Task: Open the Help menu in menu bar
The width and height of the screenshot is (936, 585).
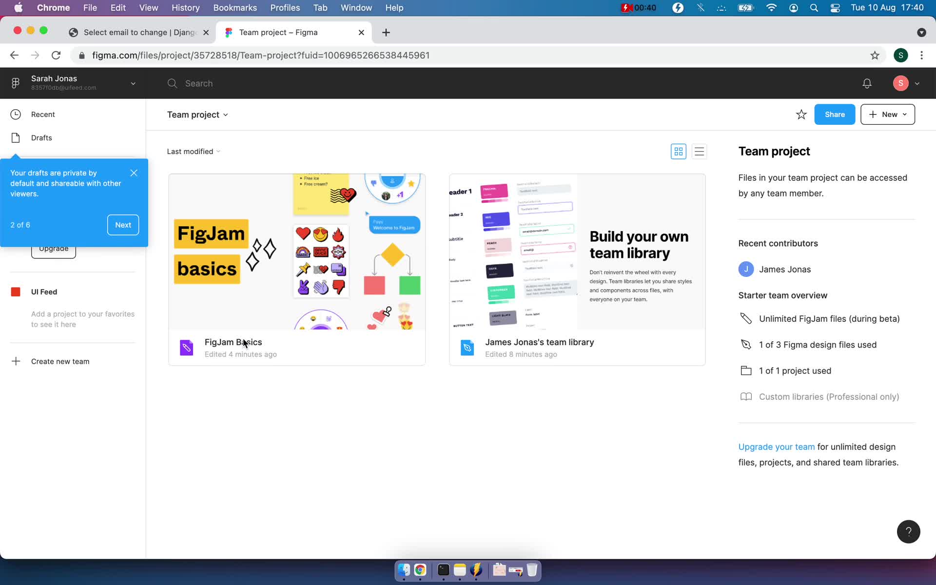Action: point(393,7)
